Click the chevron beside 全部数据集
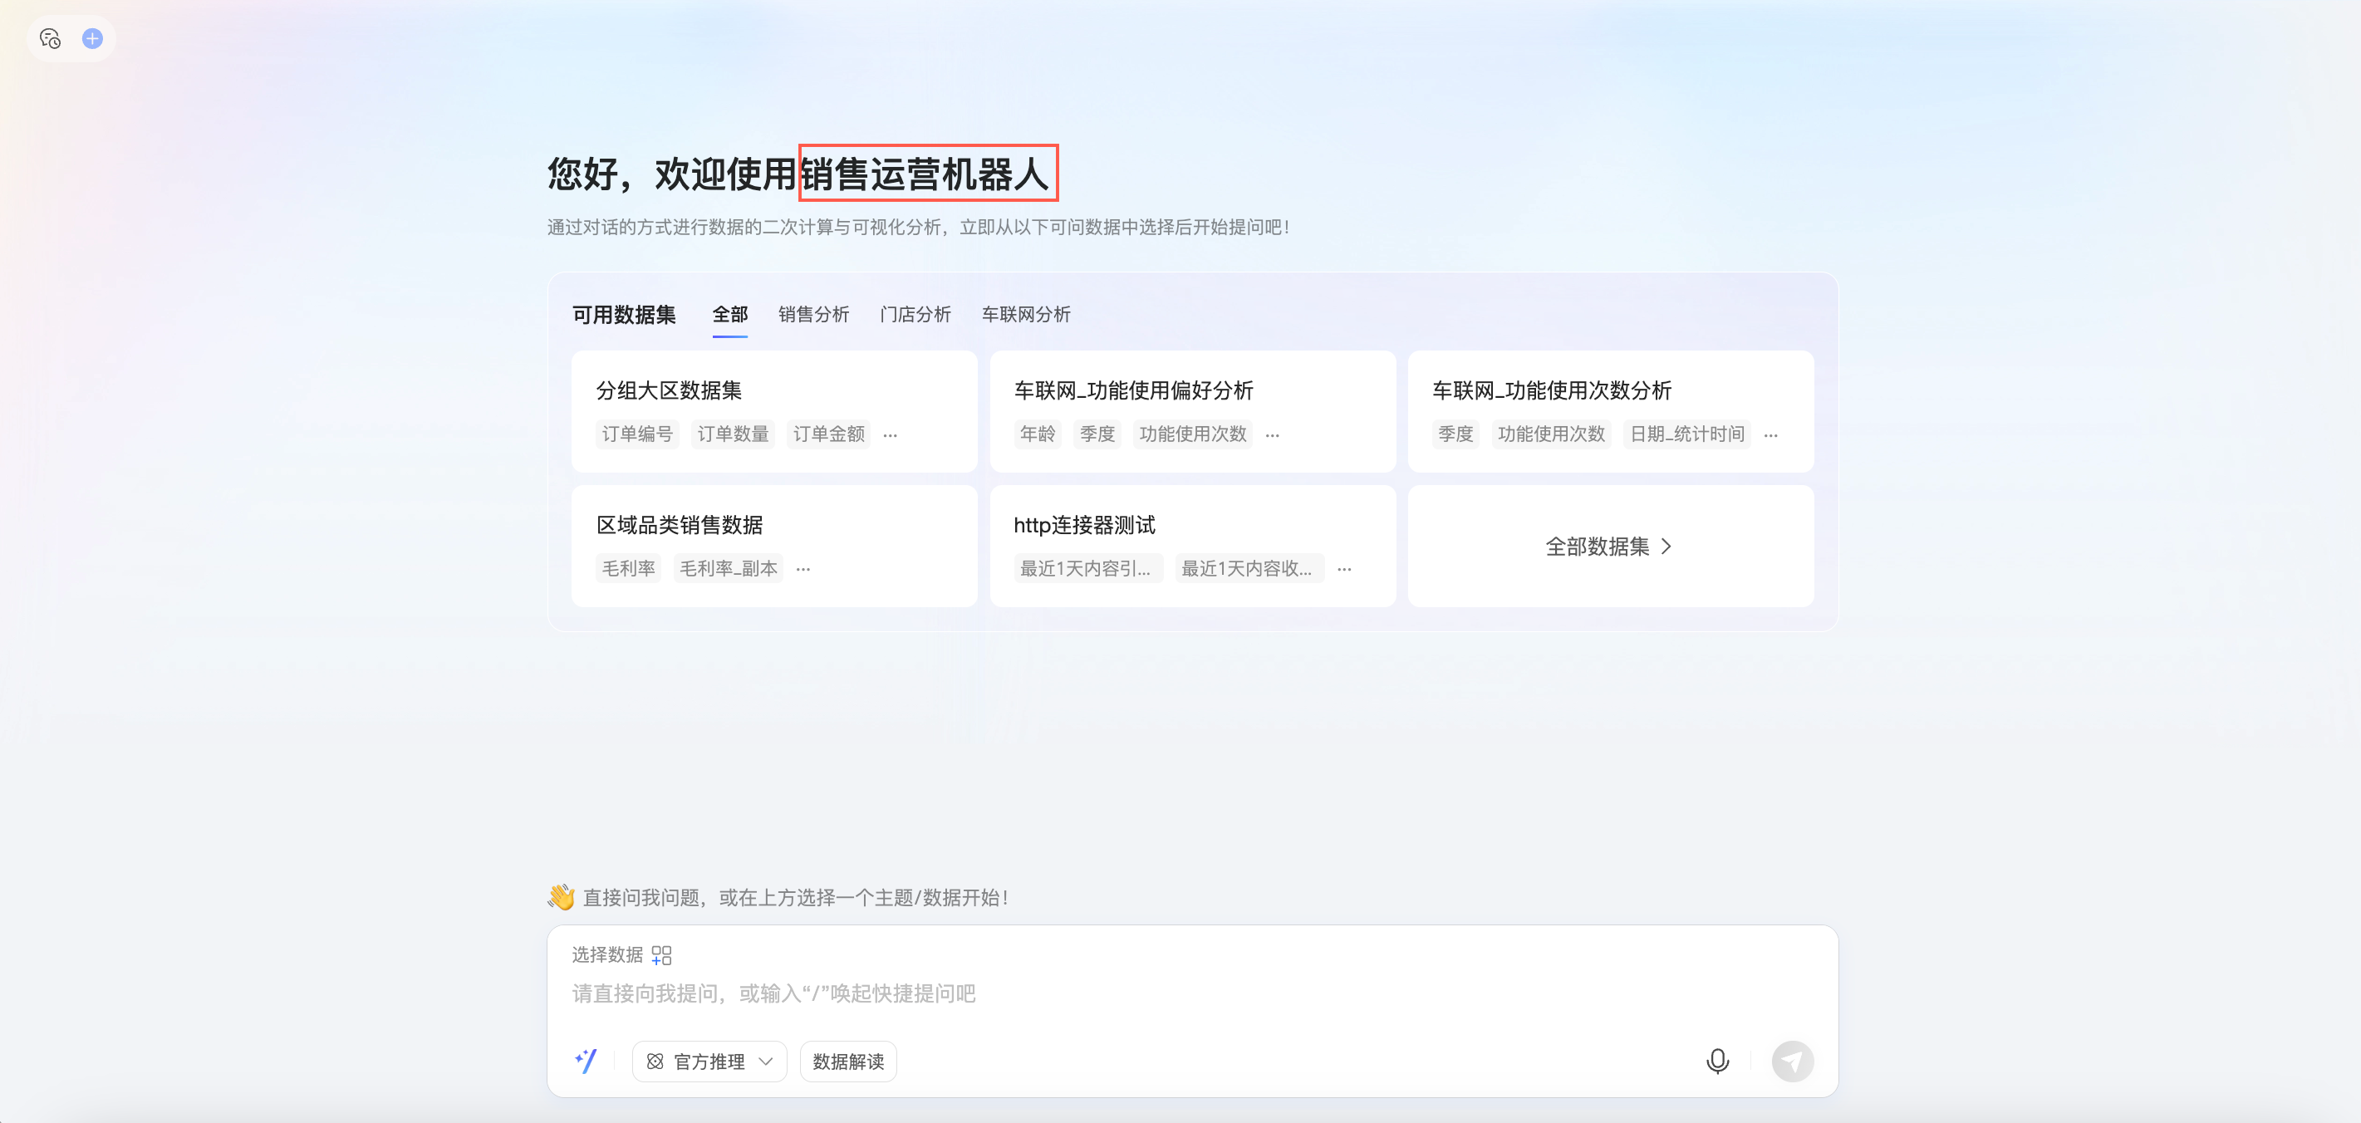 pos(1666,547)
